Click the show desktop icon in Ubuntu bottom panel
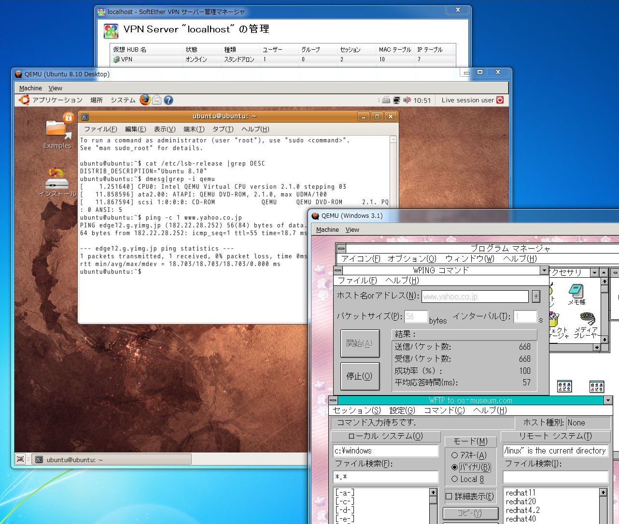 (x=20, y=459)
